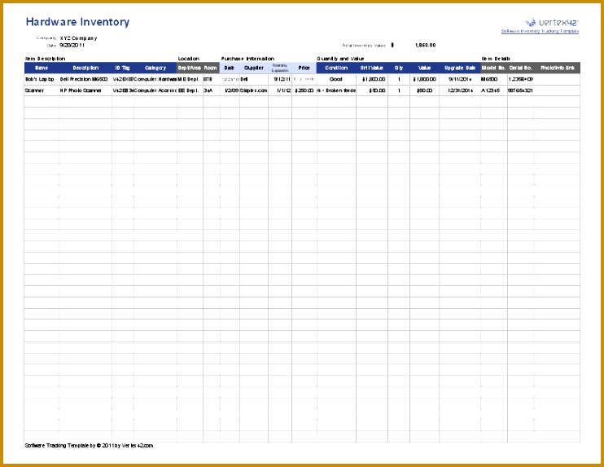Click the Serial No. column header
Viewport: 604px width, 467px height.
(521, 68)
